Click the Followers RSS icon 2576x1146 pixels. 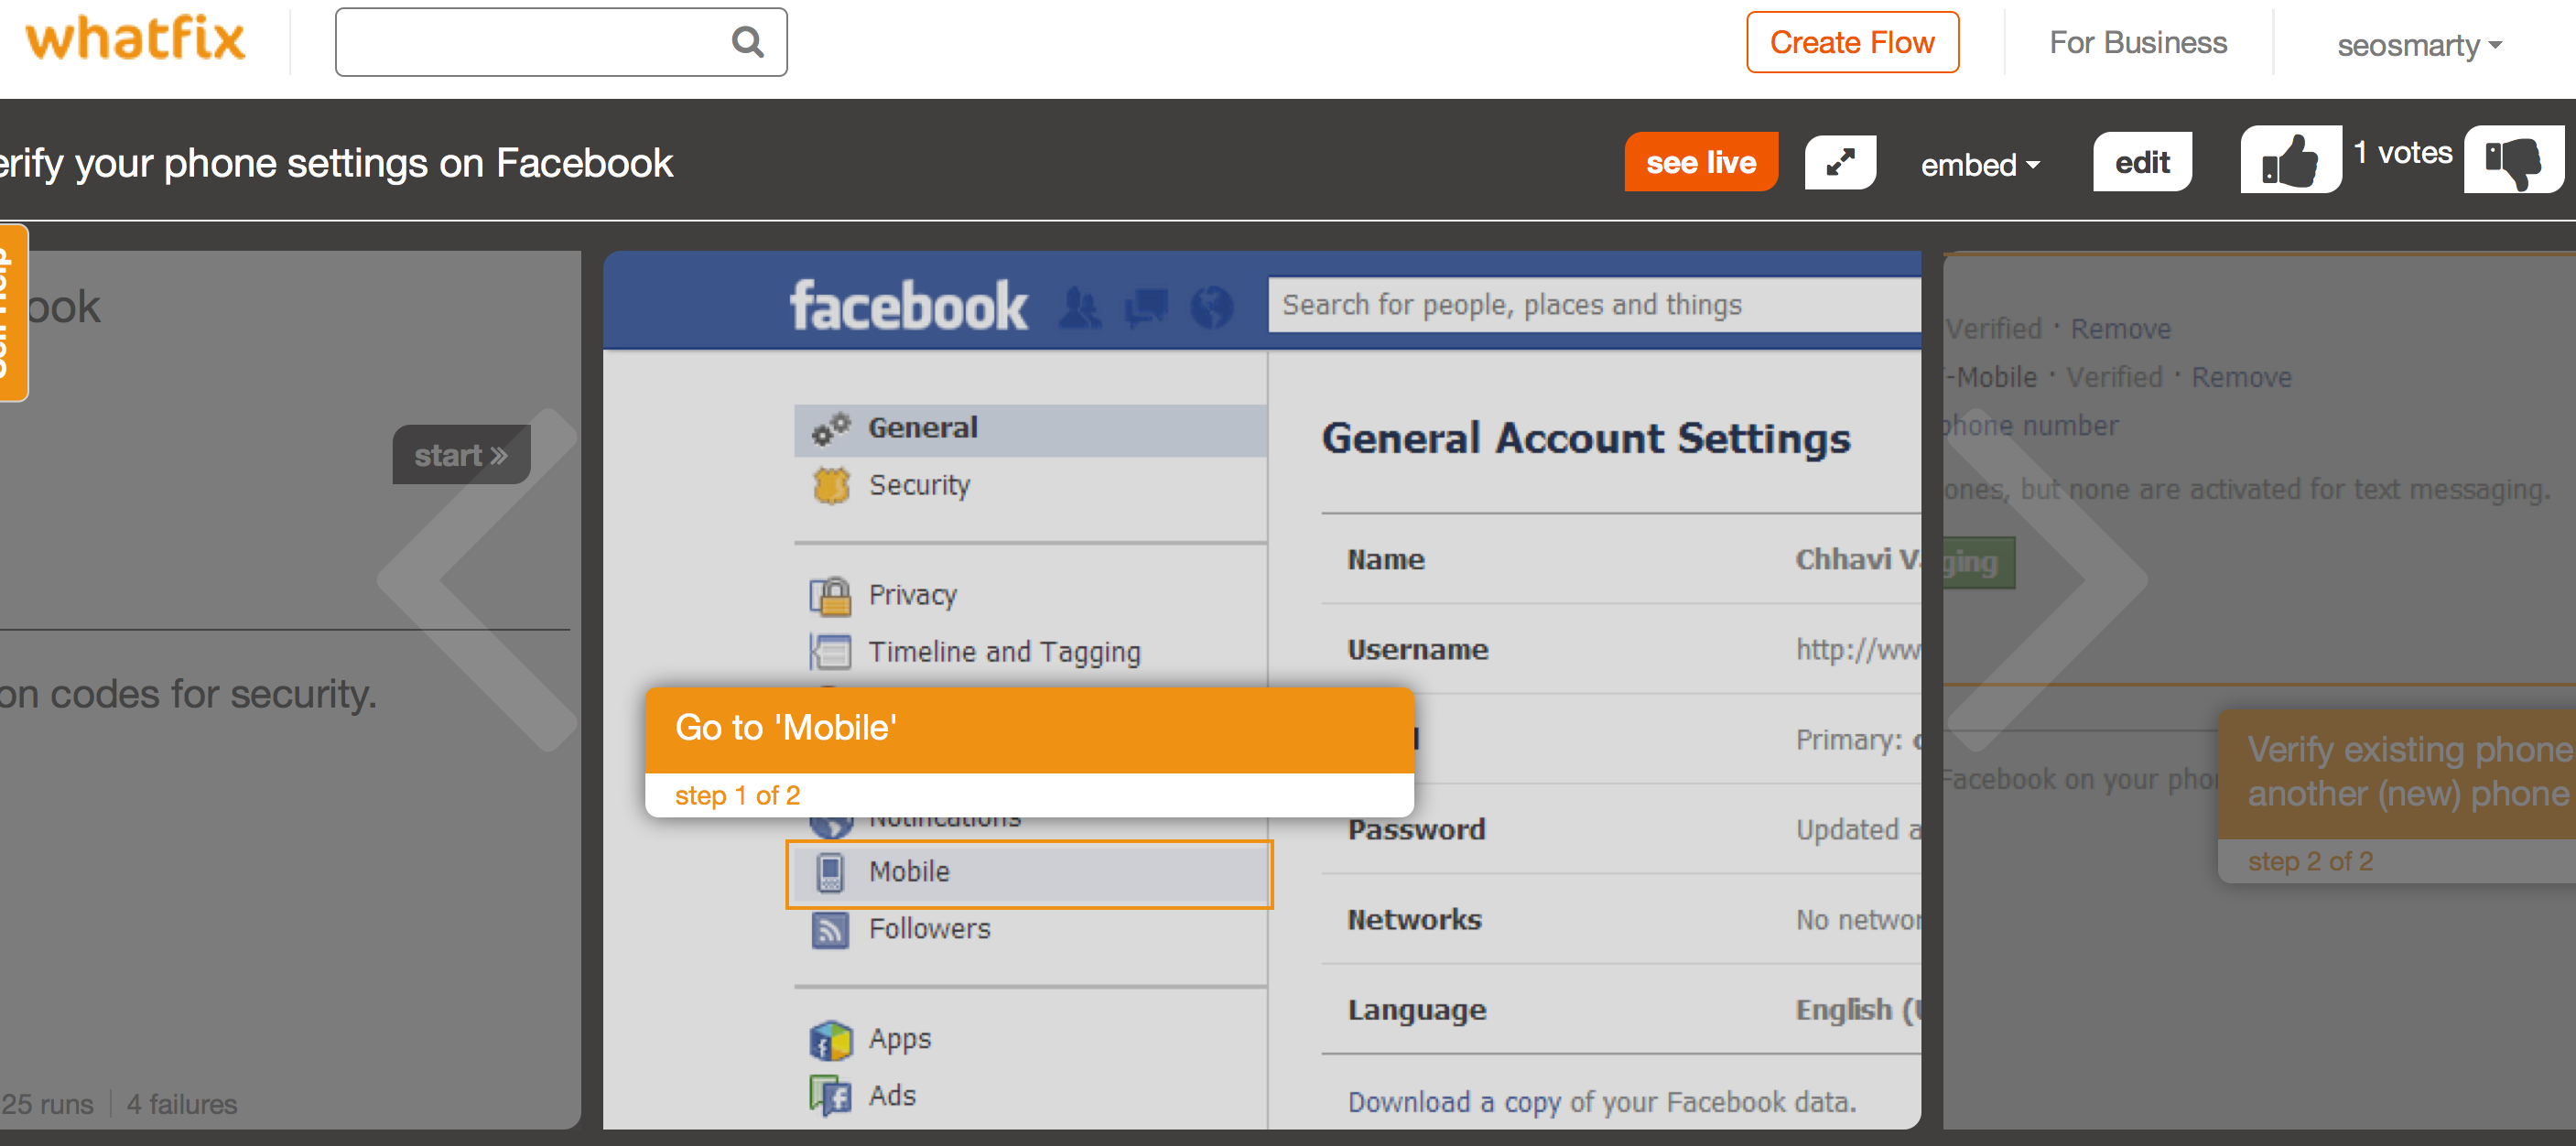[x=830, y=929]
